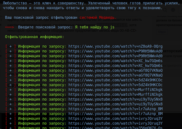Open the first youtube link ending aGf8Q7VKNaQ
This screenshot has width=182, height=129.
116,70
